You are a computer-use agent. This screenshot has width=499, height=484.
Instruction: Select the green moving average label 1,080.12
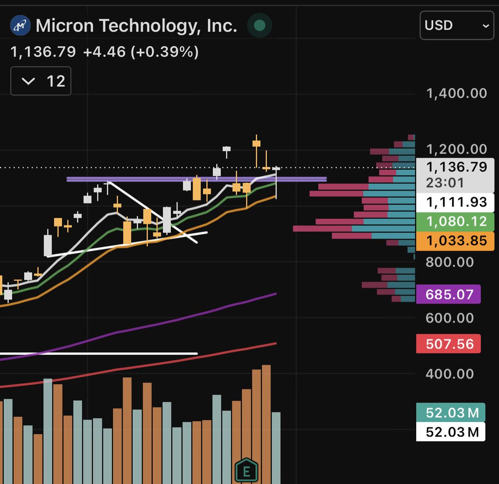click(456, 221)
